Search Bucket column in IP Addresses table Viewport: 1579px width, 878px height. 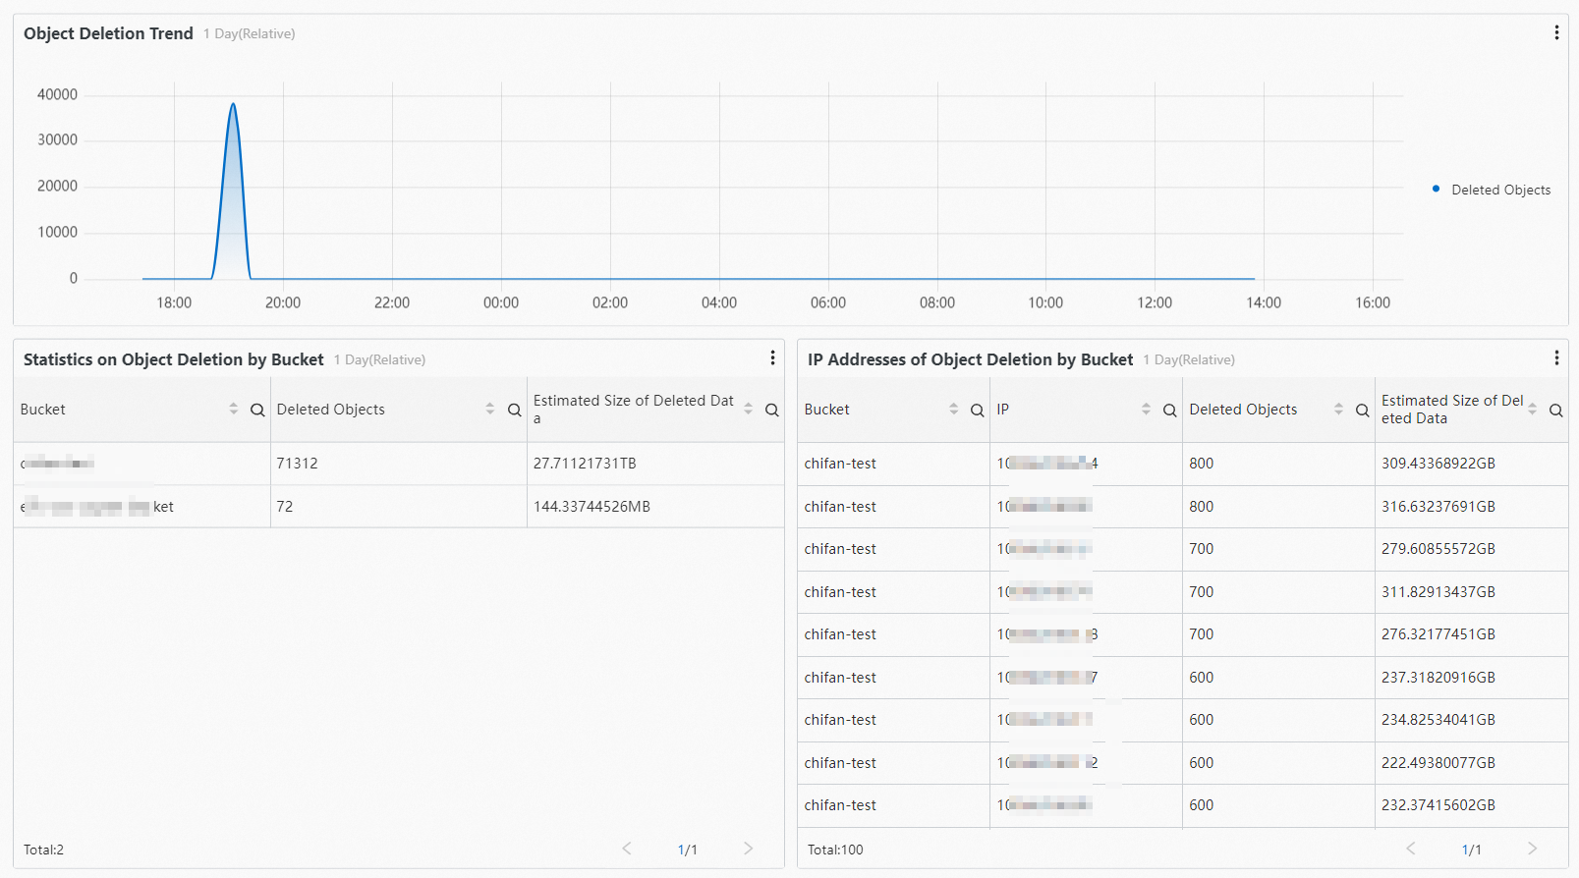tap(977, 410)
